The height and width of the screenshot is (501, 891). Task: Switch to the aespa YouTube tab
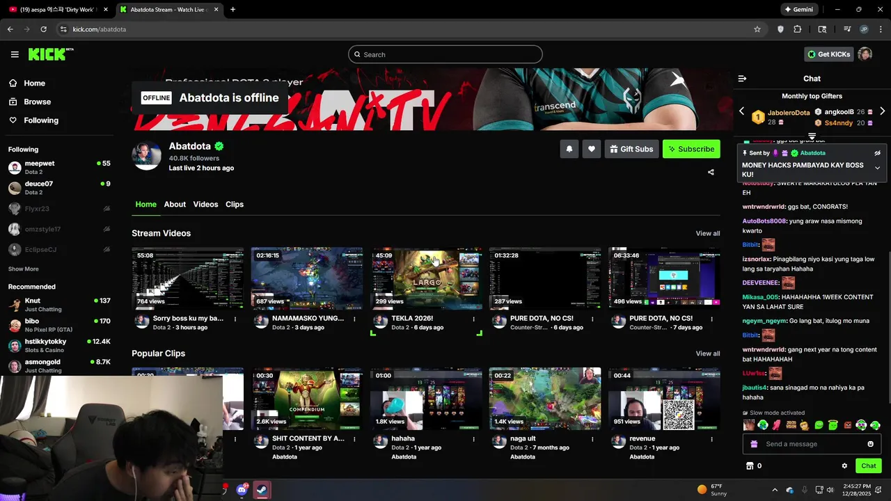click(57, 10)
